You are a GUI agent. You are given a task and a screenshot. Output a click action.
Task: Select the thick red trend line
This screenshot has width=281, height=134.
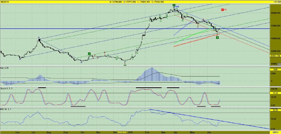tap(197, 40)
